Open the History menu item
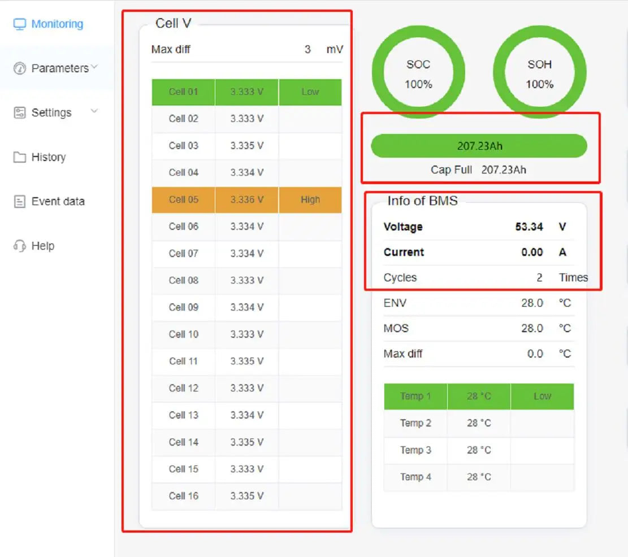Viewport: 628px width, 557px height. coord(49,158)
